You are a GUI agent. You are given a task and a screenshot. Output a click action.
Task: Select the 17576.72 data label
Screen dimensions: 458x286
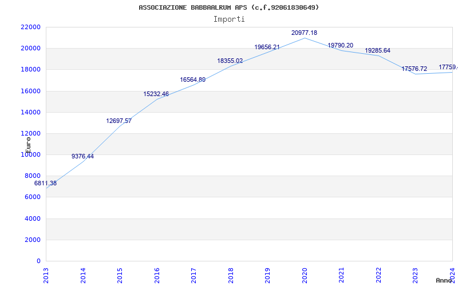pos(414,69)
